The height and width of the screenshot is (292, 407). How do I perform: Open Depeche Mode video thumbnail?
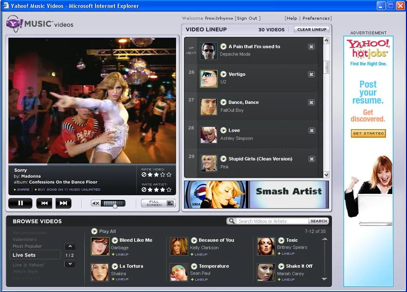(x=209, y=51)
